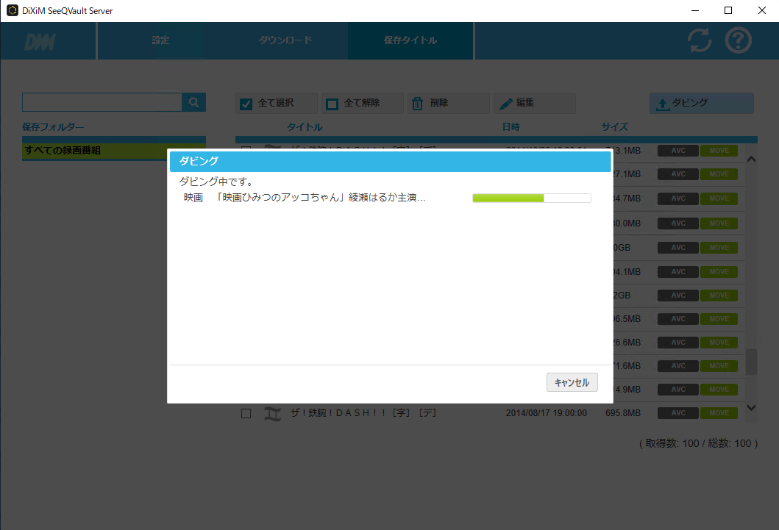Click the magnifier search icon
The height and width of the screenshot is (530, 779).
click(194, 103)
